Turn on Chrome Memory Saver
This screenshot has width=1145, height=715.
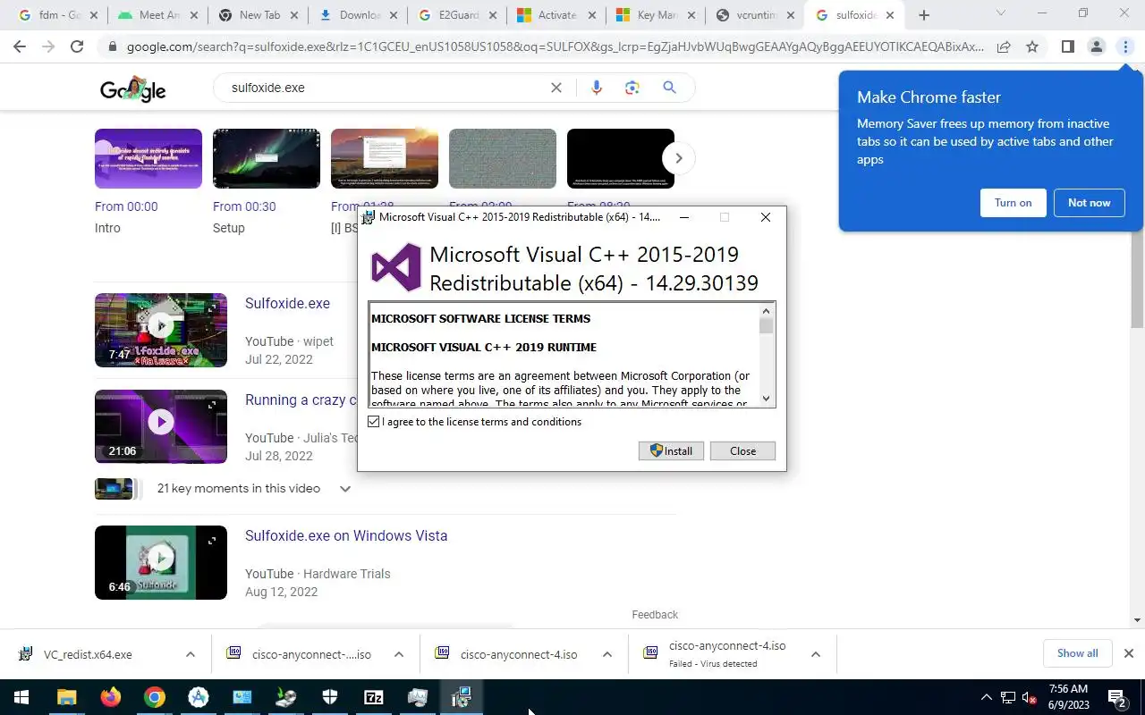tap(1013, 203)
